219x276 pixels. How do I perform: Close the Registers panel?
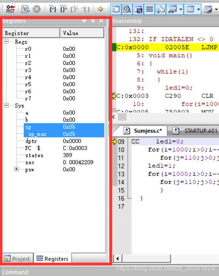click(x=101, y=21)
